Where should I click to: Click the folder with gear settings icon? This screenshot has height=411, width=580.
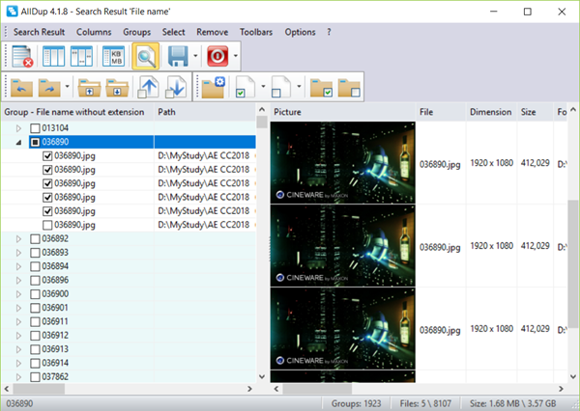coord(214,87)
